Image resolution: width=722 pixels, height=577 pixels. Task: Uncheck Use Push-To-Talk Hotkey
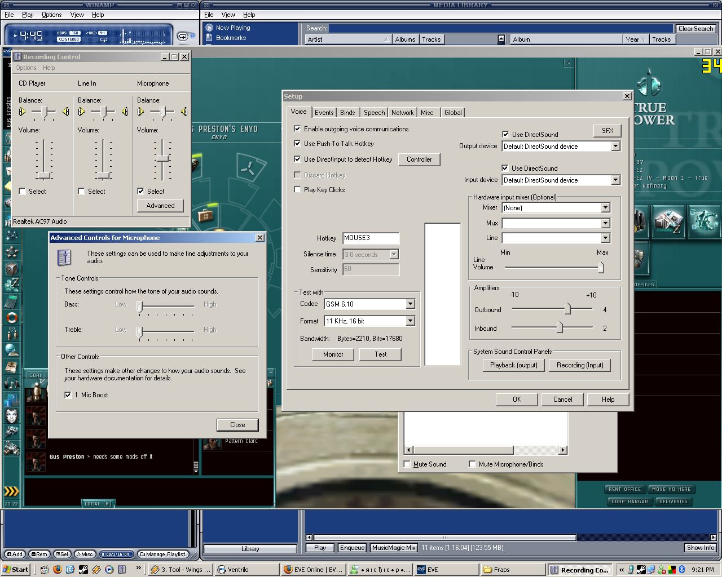coord(297,144)
